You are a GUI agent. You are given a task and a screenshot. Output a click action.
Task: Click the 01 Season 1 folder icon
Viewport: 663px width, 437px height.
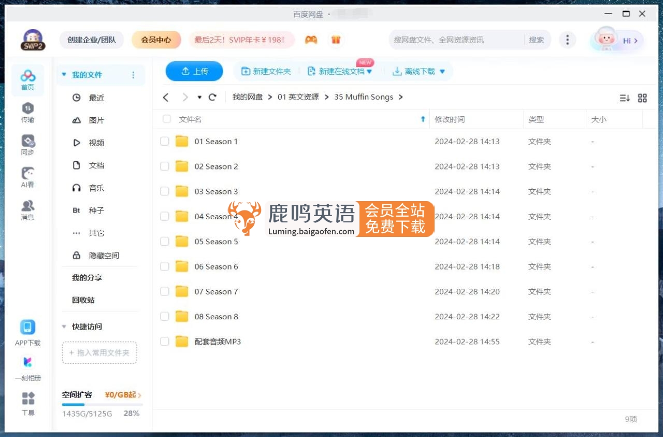tap(182, 142)
